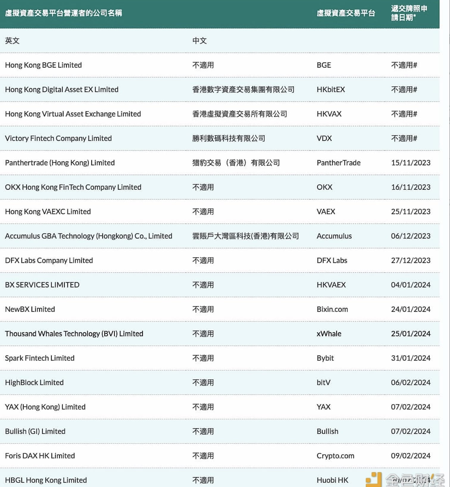This screenshot has width=450, height=487.
Task: Select 'YAX (Hong Kong) Limited'
Action: click(45, 407)
